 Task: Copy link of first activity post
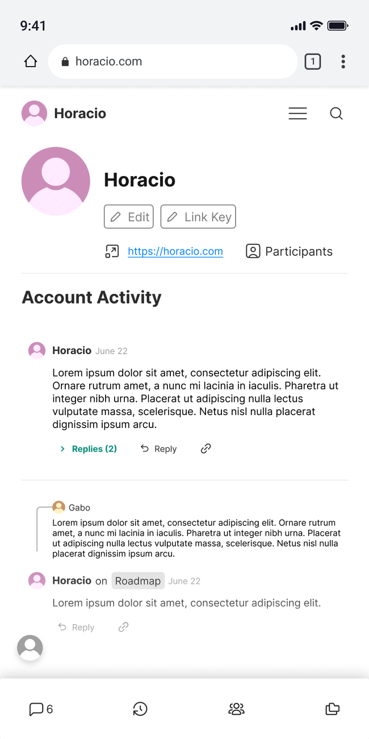pos(206,449)
